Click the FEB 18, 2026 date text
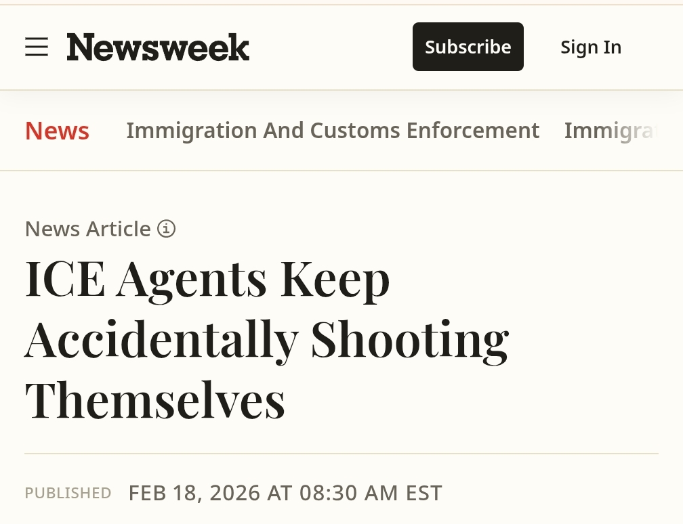This screenshot has width=683, height=524. (x=194, y=493)
